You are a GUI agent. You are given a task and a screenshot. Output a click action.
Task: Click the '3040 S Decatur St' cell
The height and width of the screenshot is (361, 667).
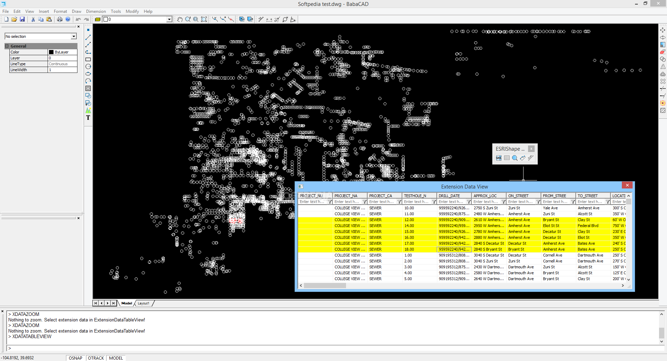(x=489, y=255)
